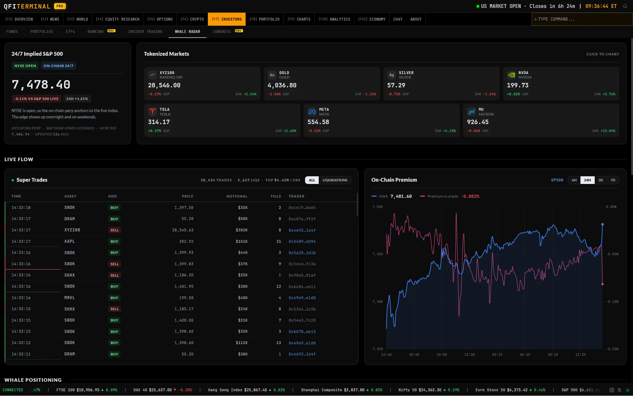Switch to the F4 Equity Research tab
The height and width of the screenshot is (396, 633).
click(118, 19)
